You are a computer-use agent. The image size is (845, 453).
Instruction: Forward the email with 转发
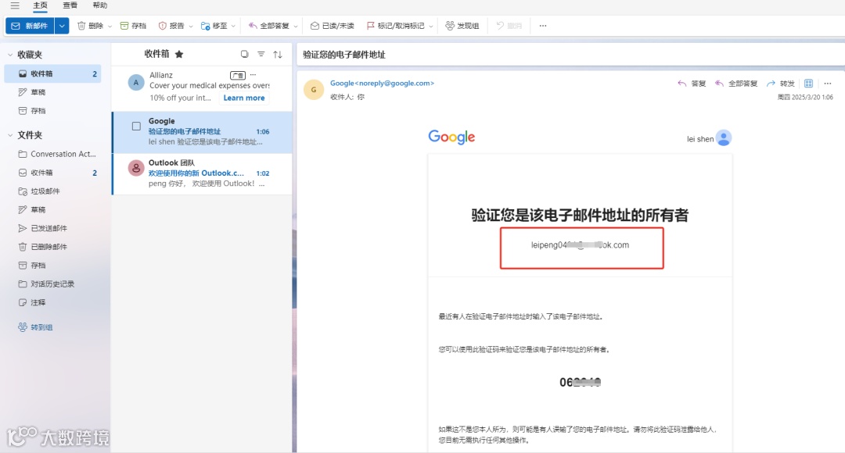[x=781, y=84]
